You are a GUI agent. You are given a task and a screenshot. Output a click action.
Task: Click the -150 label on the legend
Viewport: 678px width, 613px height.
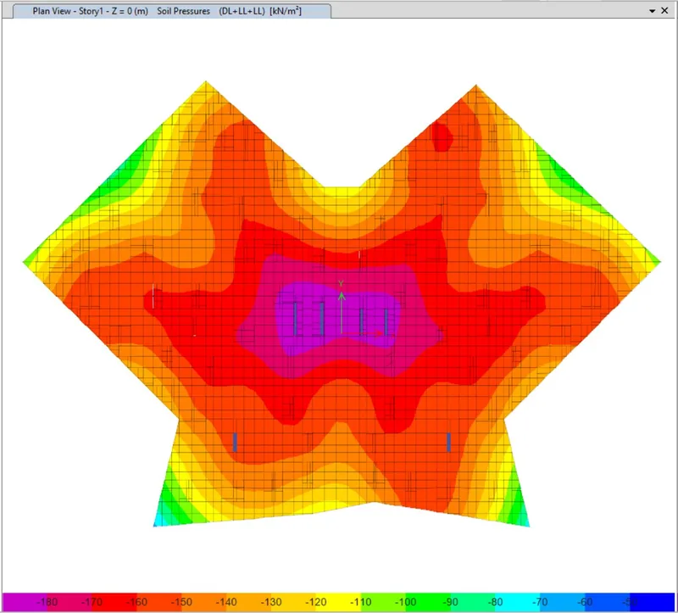(181, 602)
